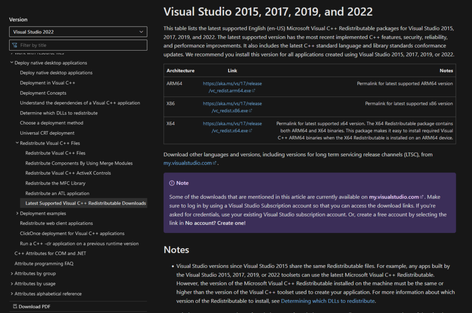Viewport: 472px width, 313px height.
Task: Click the filter funnel icon
Action: tap(15, 45)
